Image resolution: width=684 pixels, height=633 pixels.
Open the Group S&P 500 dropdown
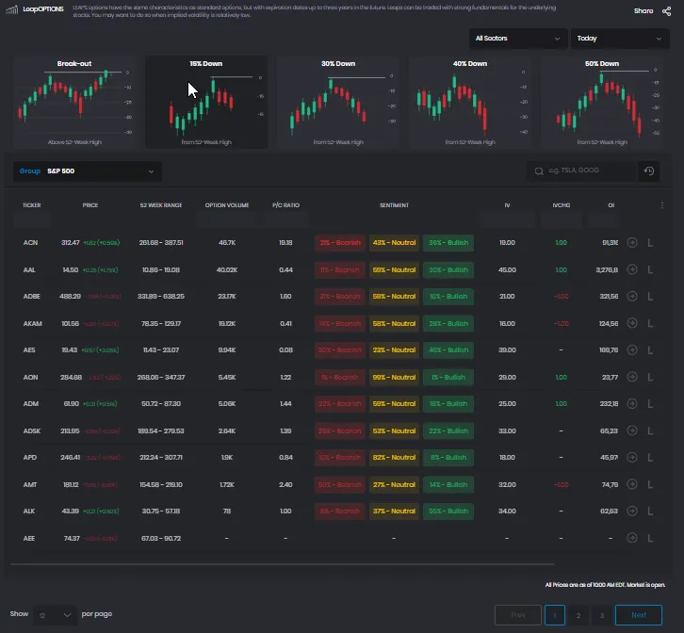88,171
